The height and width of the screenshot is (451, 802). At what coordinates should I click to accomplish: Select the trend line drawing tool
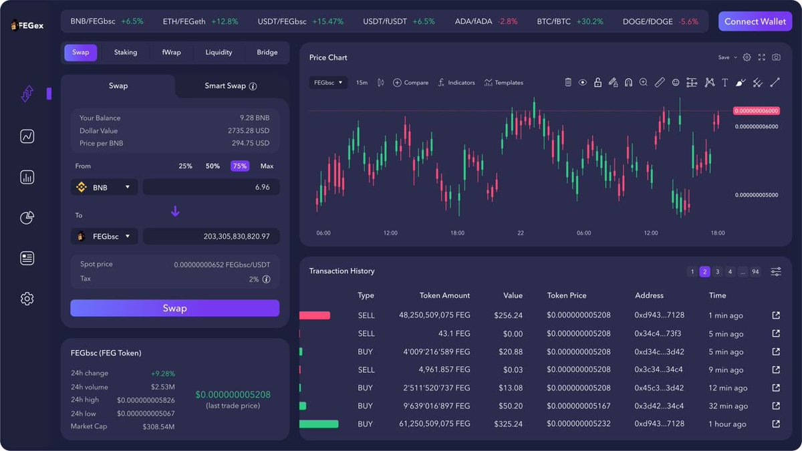point(773,82)
